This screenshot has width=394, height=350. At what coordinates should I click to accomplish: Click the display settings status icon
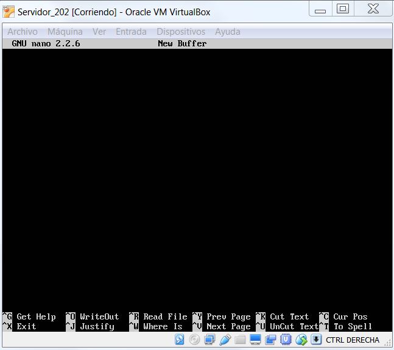(x=255, y=340)
